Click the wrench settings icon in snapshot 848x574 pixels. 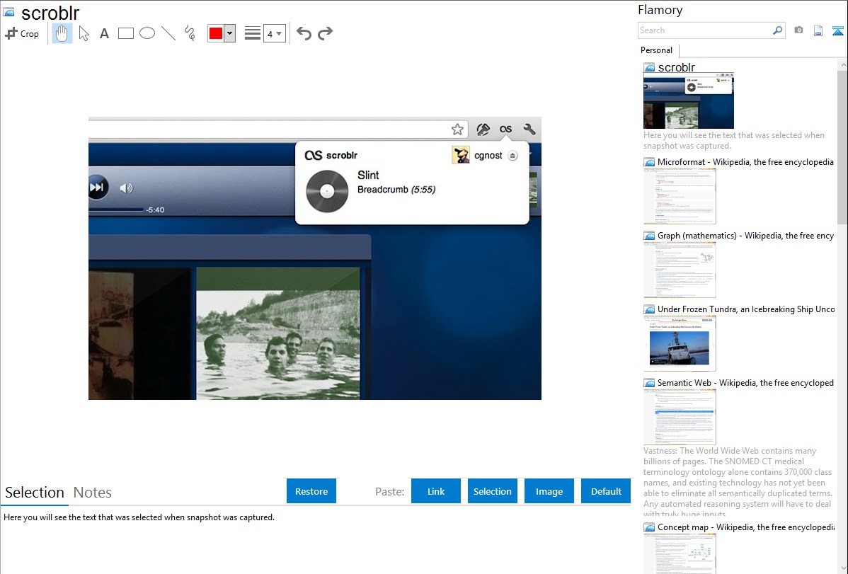529,130
